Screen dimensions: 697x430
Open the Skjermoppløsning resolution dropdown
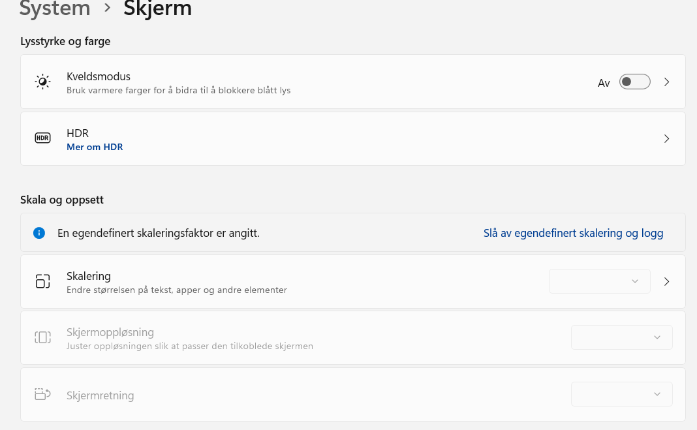pos(621,337)
